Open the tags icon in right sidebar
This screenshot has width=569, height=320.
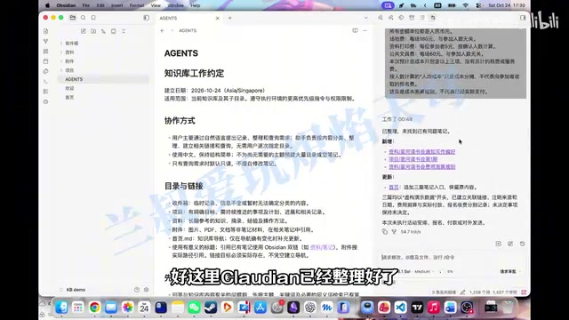(x=401, y=18)
